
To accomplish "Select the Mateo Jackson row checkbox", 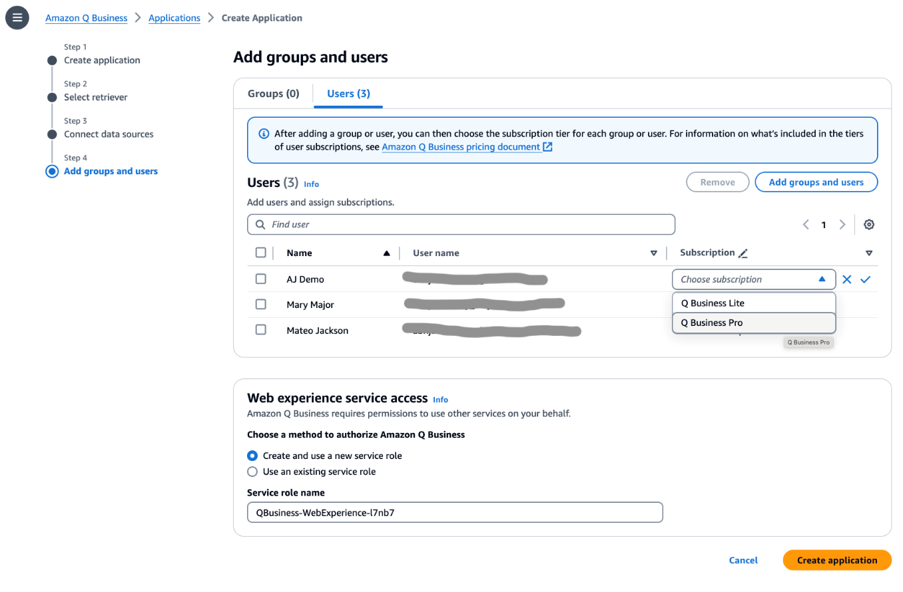I will [x=261, y=330].
